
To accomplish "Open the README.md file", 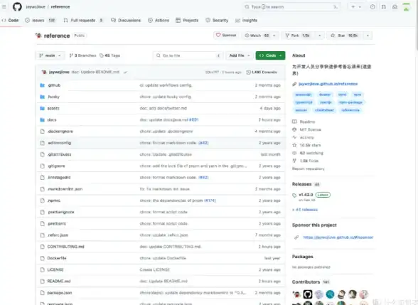I will tap(59, 281).
